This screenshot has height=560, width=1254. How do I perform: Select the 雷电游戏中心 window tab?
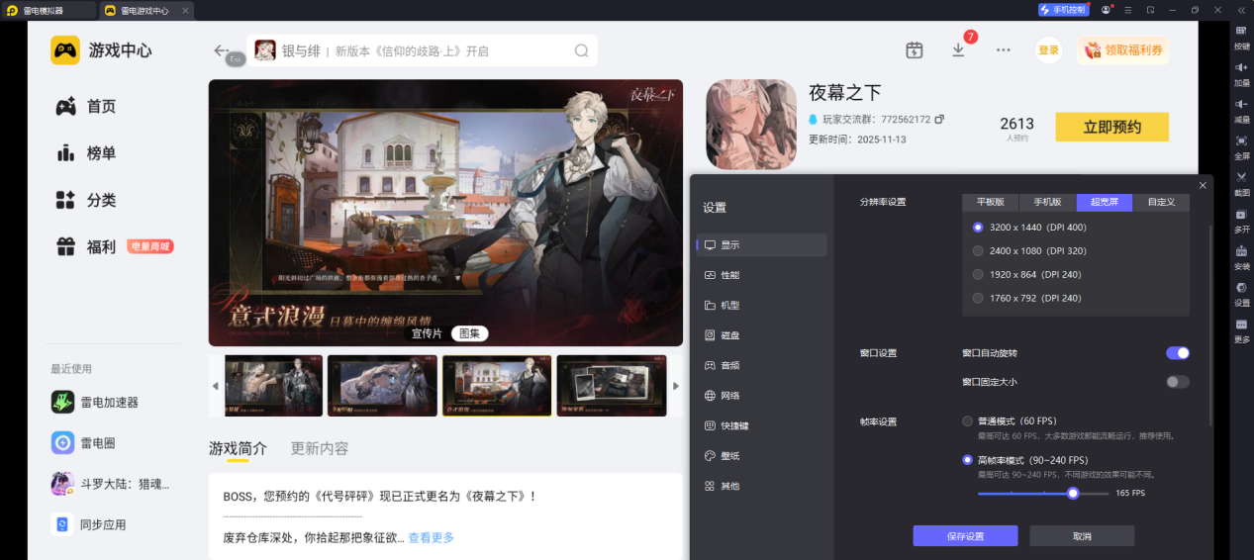pos(147,10)
